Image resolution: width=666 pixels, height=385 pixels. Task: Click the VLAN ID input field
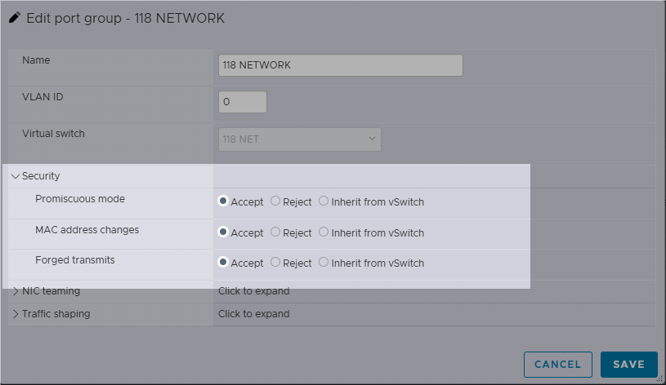243,102
